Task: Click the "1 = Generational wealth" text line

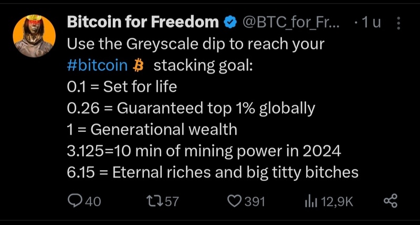Action: (152, 130)
